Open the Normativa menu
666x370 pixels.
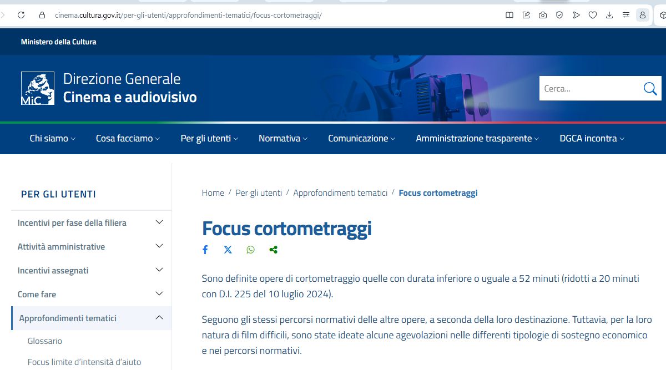pos(283,138)
